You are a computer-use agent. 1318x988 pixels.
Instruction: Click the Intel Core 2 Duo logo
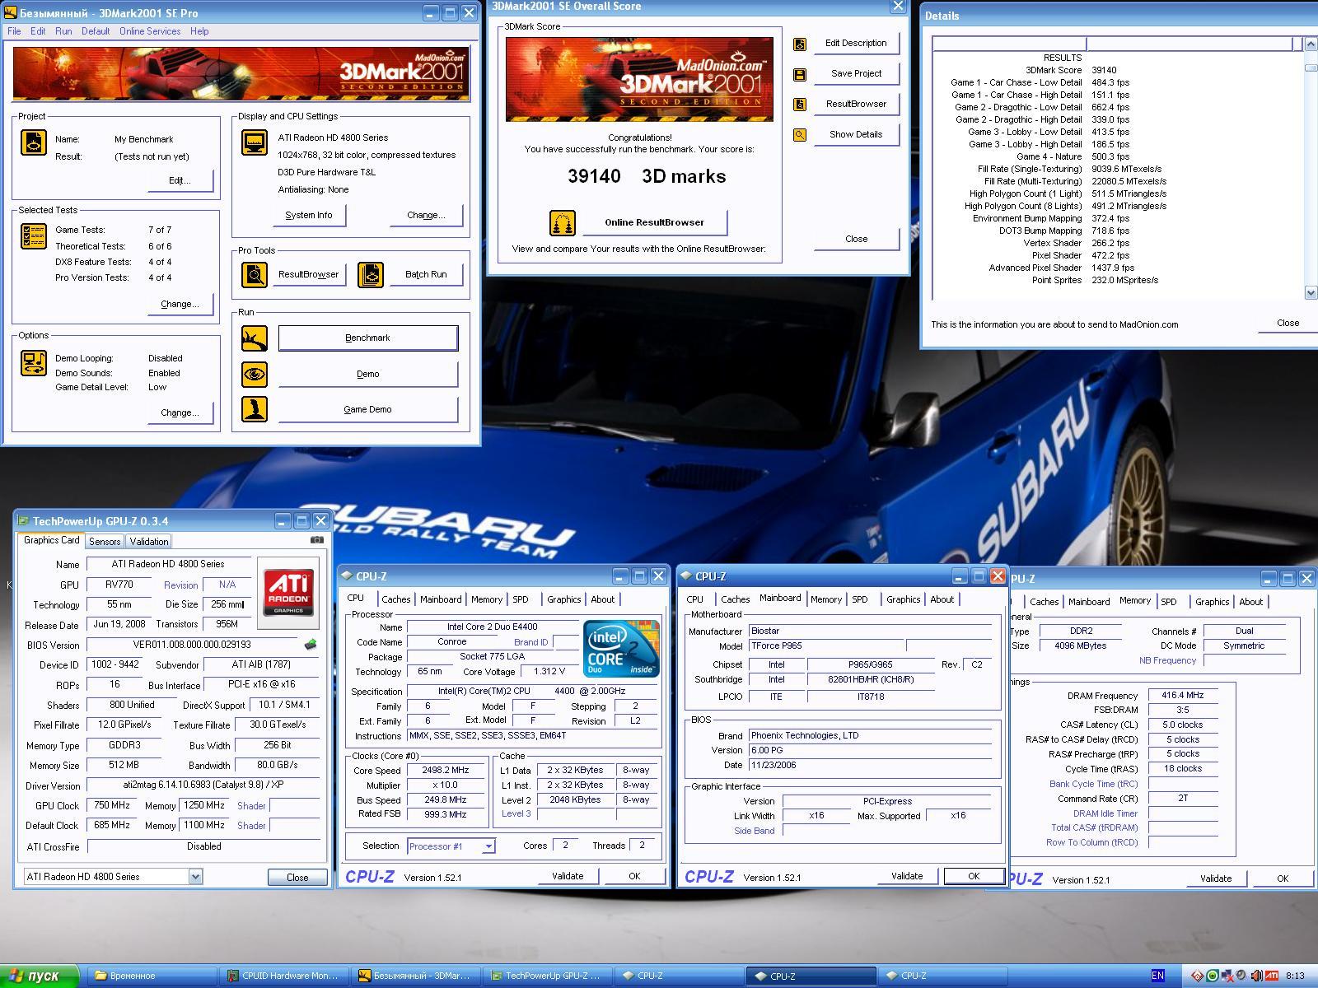(x=622, y=648)
